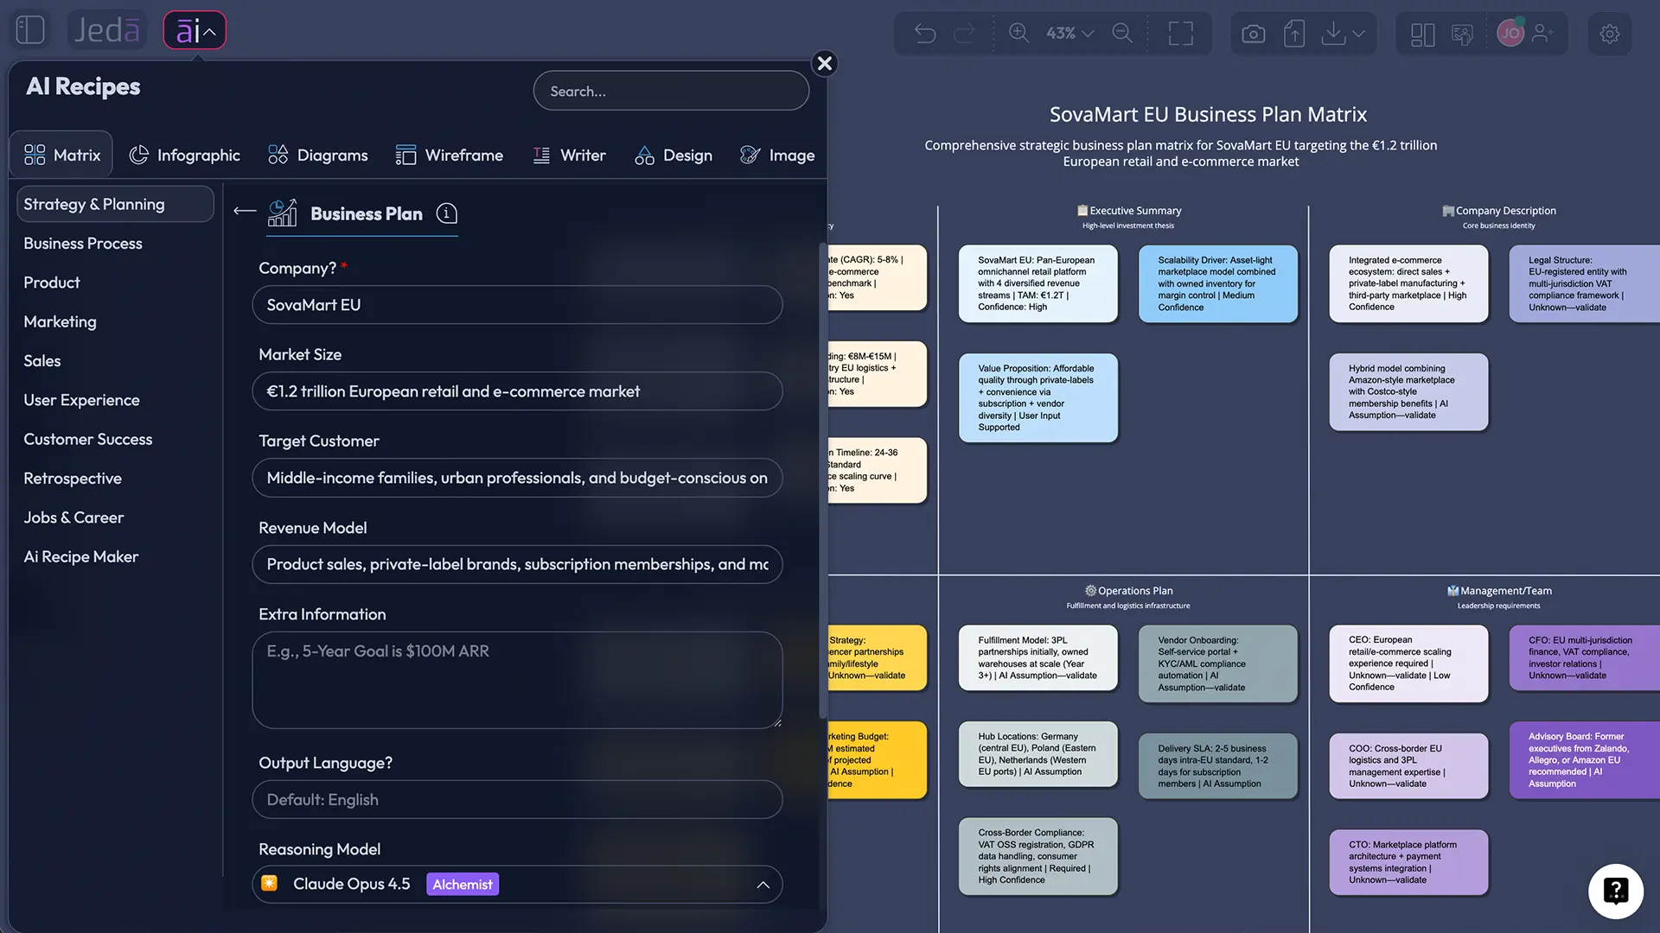The width and height of the screenshot is (1660, 933).
Task: Focus the AI Recipes search box
Action: pyautogui.click(x=671, y=91)
